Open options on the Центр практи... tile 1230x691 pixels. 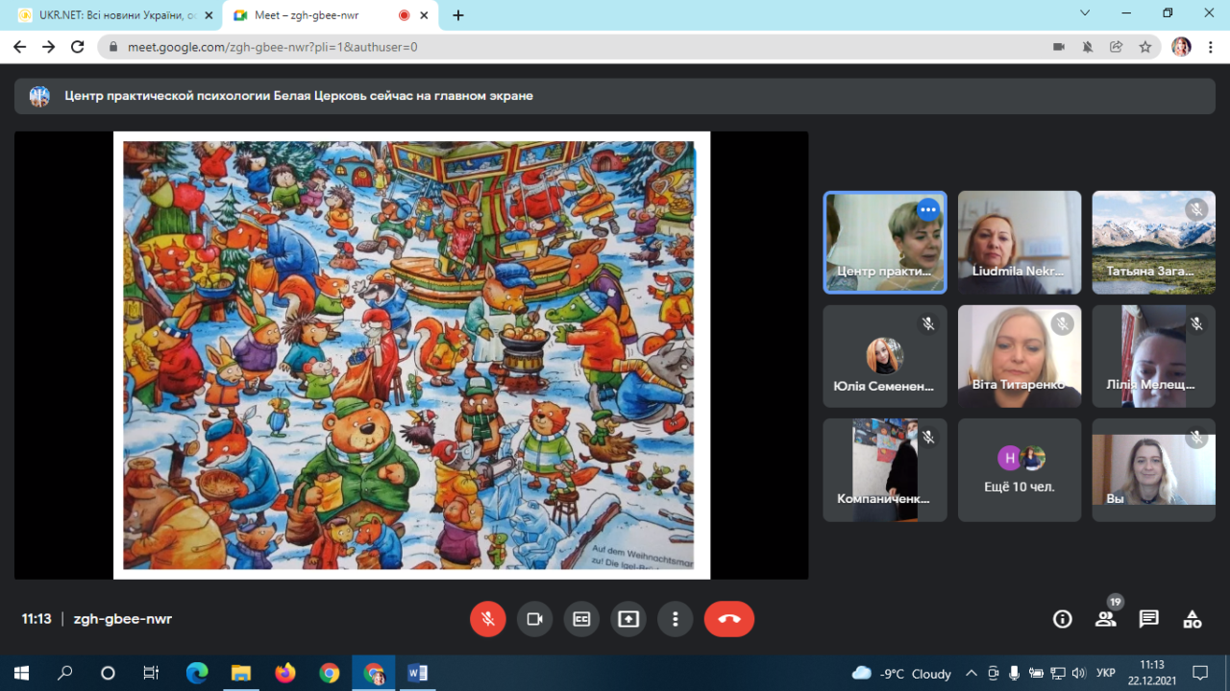[927, 209]
